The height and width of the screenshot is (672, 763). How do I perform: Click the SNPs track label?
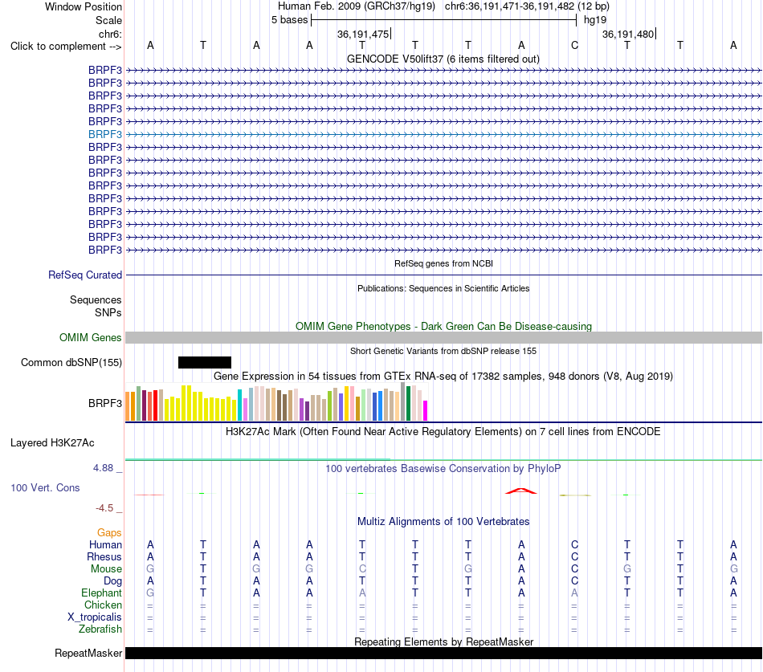tap(108, 312)
